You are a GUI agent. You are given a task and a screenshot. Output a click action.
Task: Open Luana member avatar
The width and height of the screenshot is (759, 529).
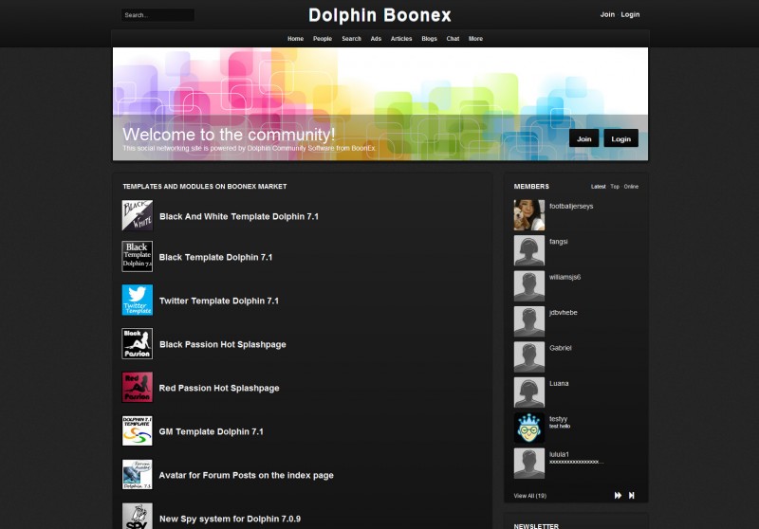point(529,392)
